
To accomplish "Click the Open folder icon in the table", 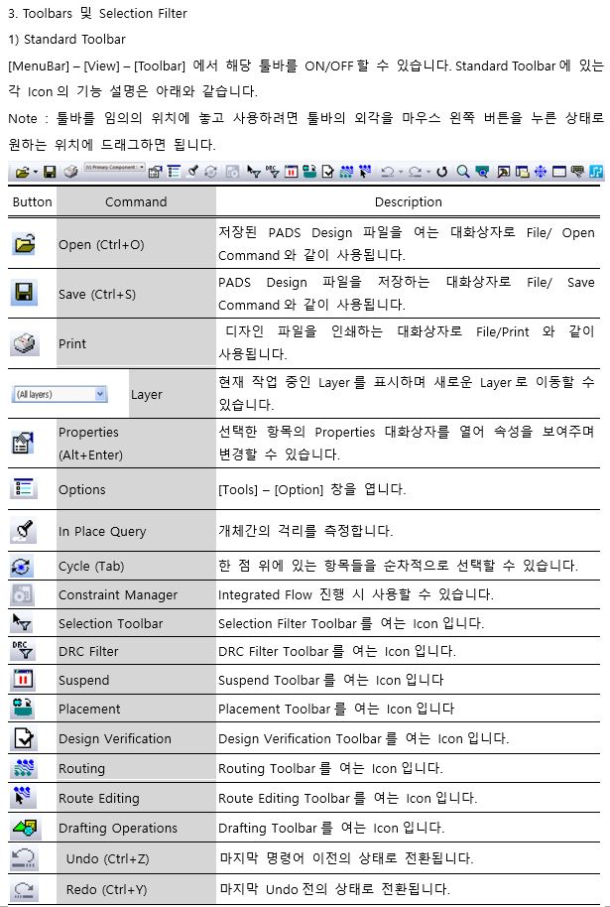I will coord(24,243).
